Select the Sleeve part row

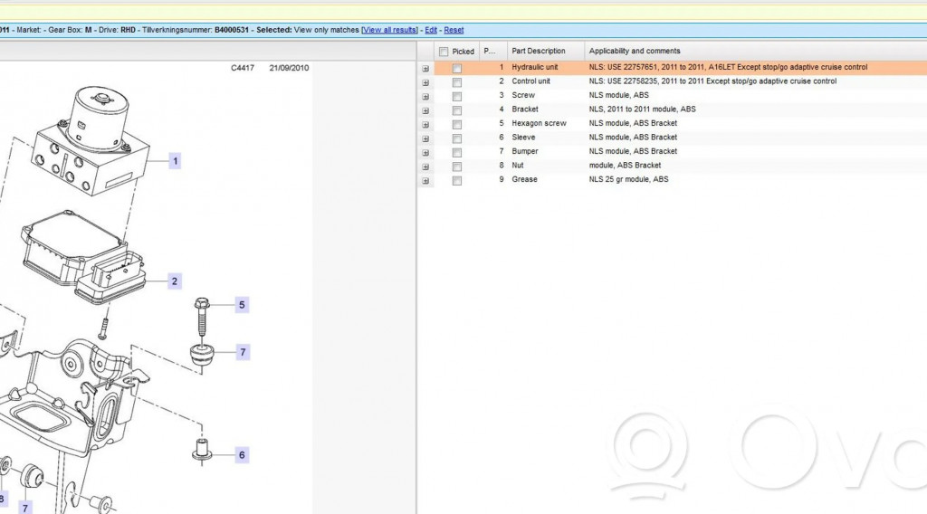pyautogui.click(x=523, y=138)
